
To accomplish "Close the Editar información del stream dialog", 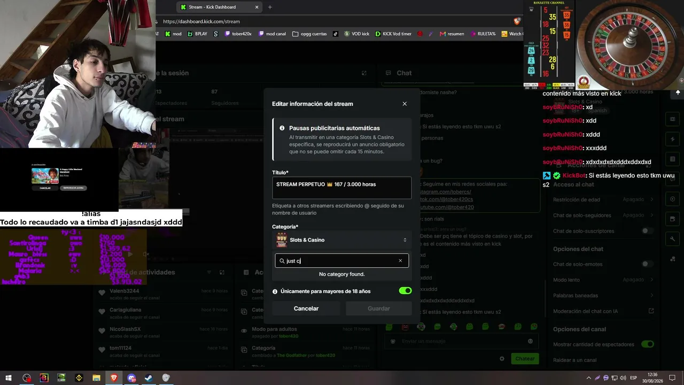I will [405, 104].
